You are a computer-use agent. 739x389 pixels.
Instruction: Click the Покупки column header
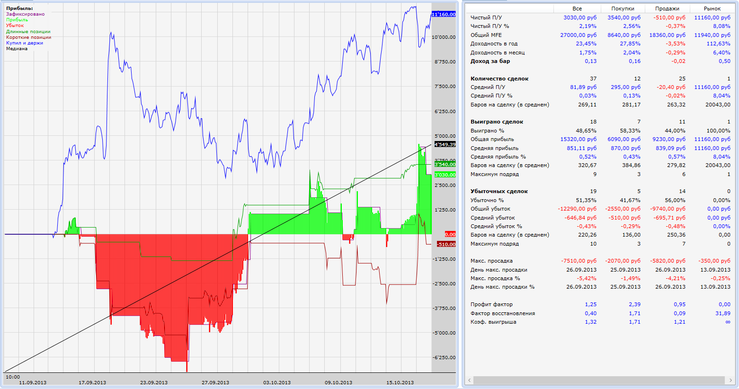point(623,9)
